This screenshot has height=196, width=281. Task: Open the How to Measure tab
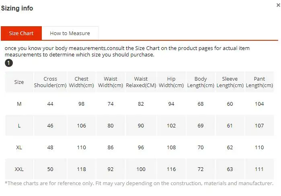pos(70,33)
